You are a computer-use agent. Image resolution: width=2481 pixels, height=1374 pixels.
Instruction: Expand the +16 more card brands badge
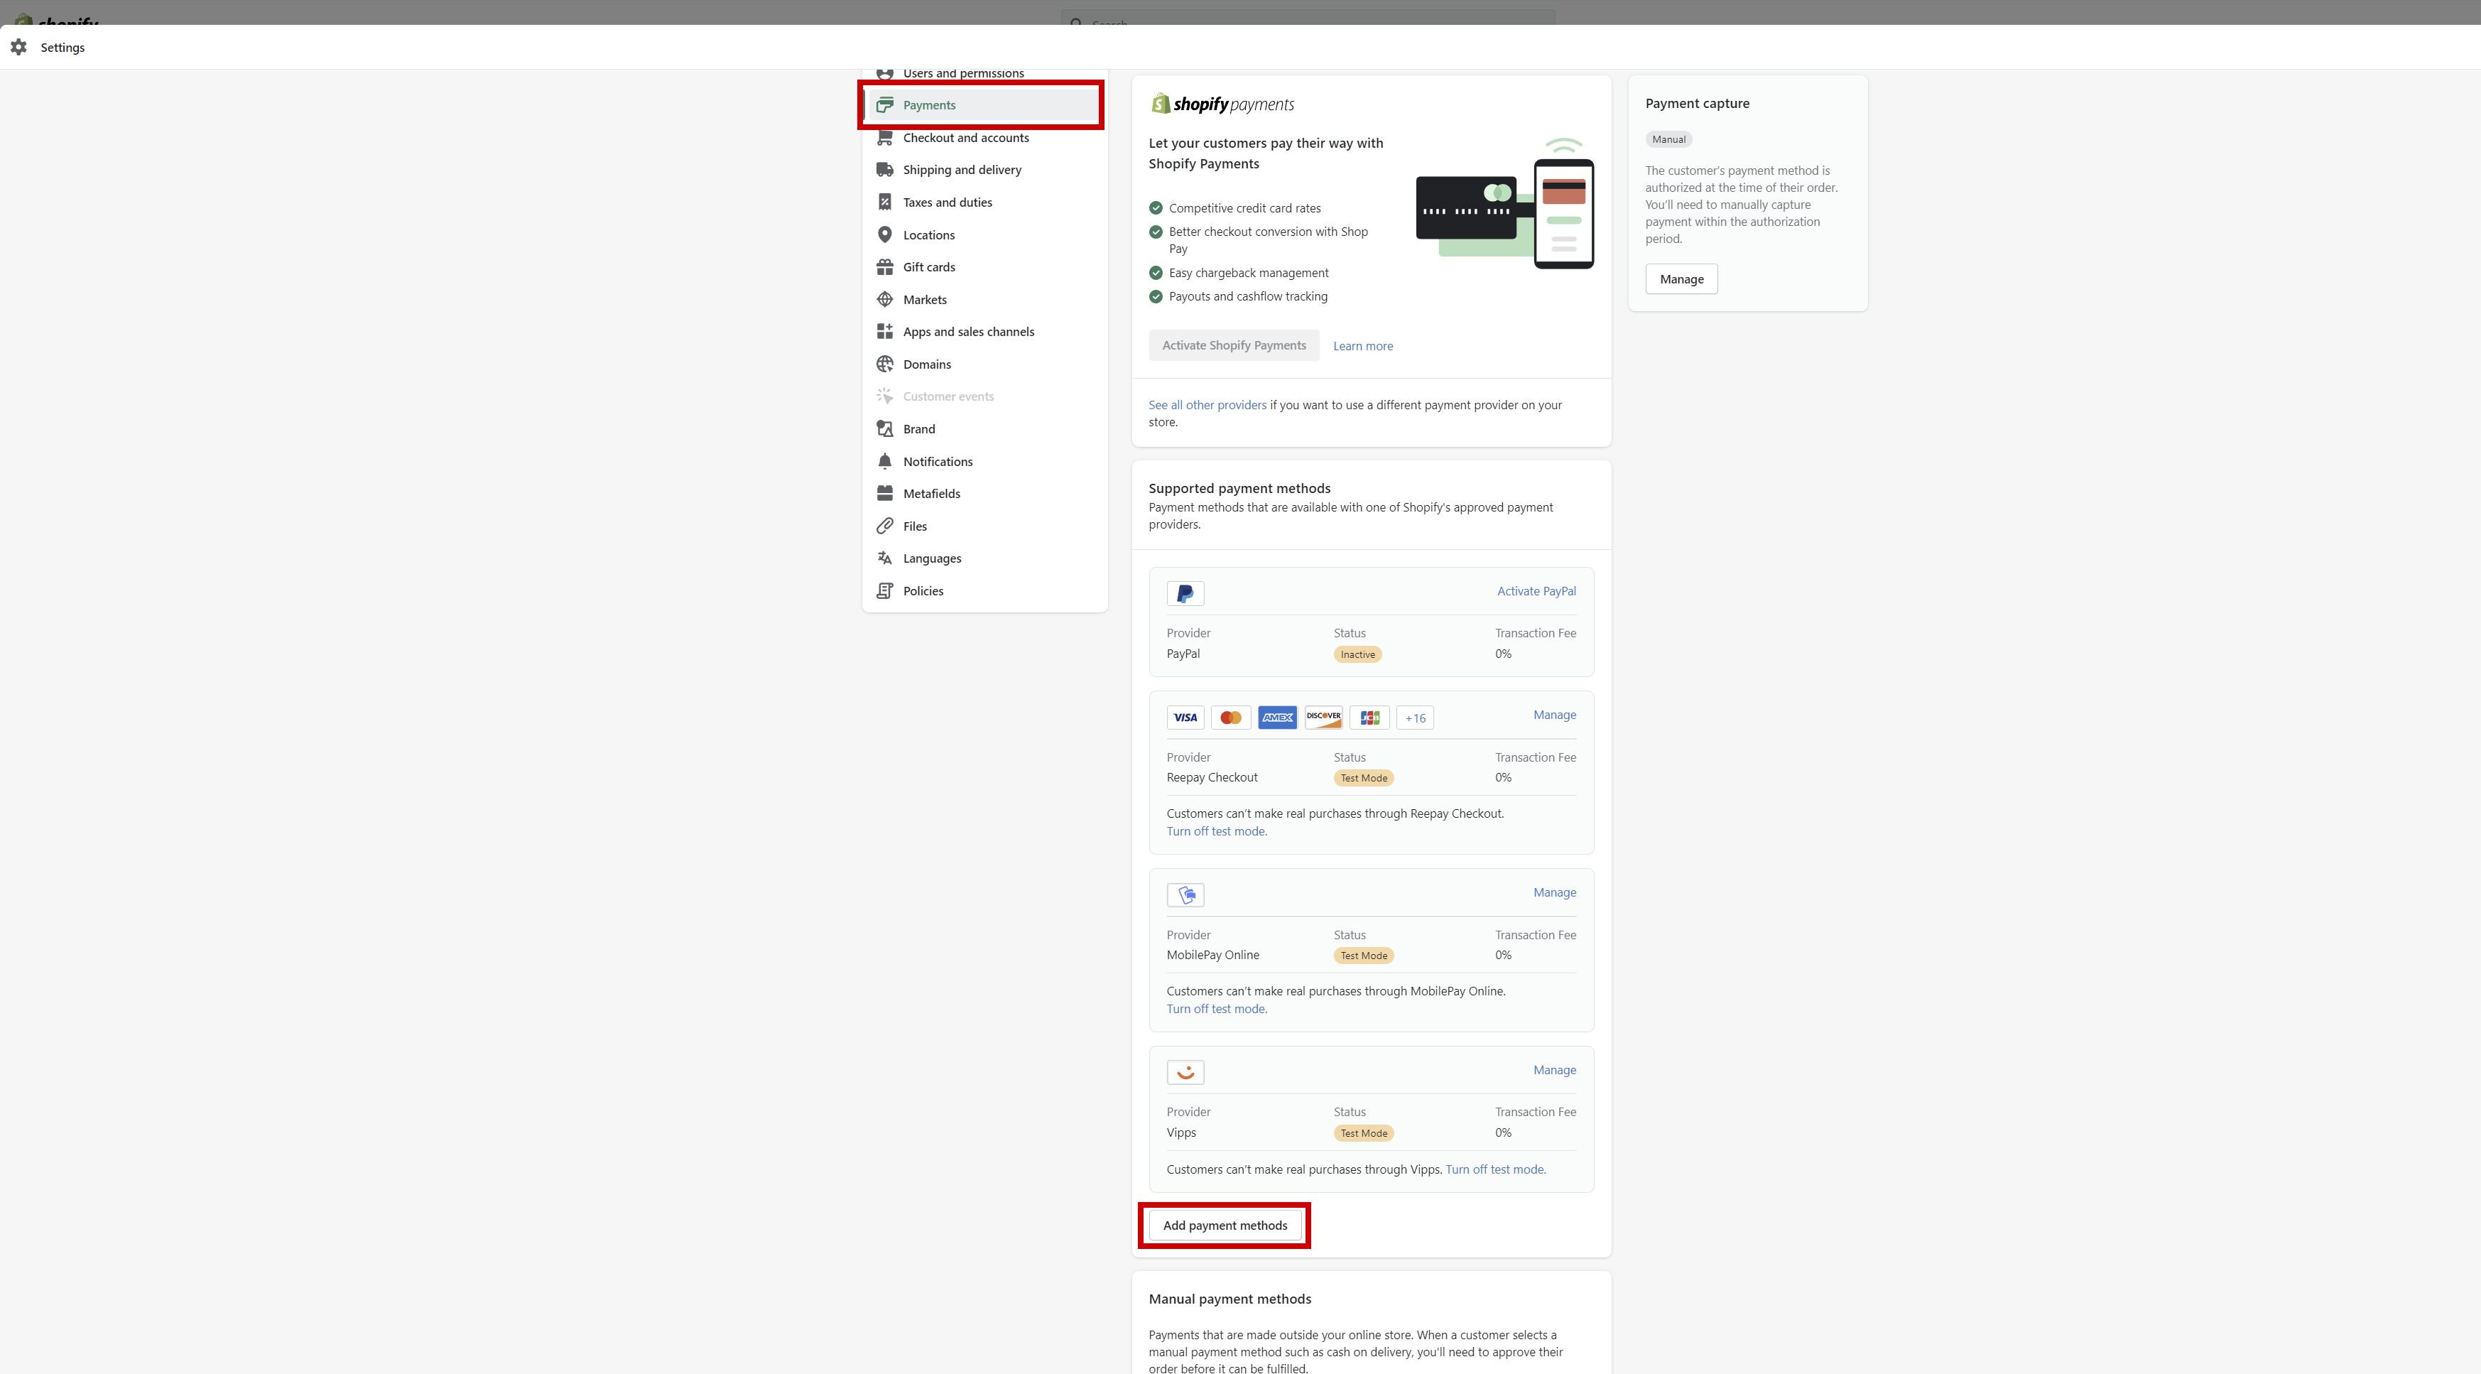[1415, 718]
